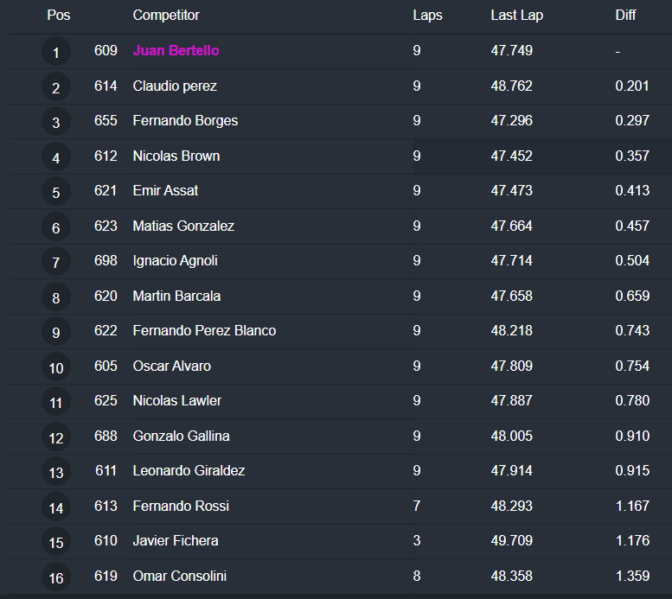Click Javier Fichera's 1.176 diff value
This screenshot has width=672, height=599.
(x=632, y=541)
